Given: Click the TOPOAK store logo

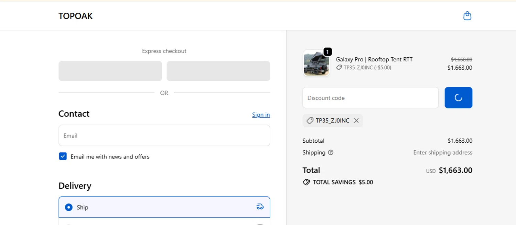Looking at the screenshot, I should pyautogui.click(x=75, y=16).
